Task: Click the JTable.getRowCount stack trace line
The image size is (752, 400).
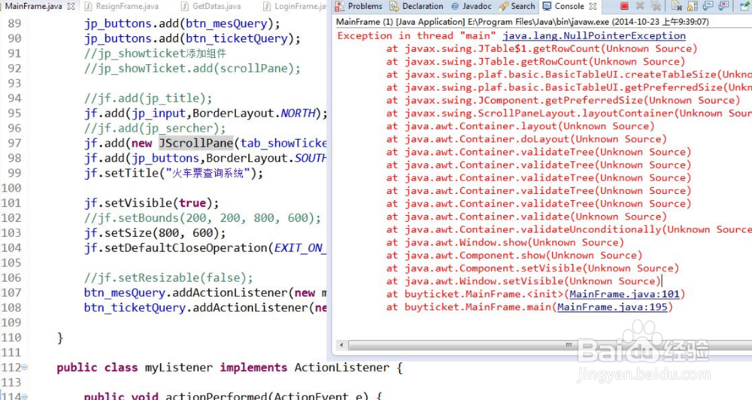Action: [x=535, y=62]
